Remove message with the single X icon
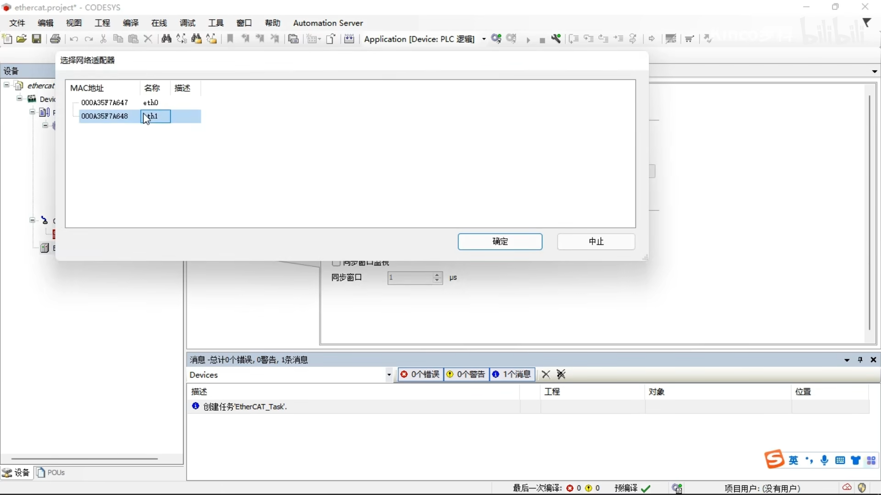Viewport: 881px width, 495px height. pyautogui.click(x=546, y=374)
